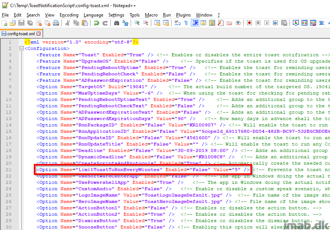Save the currently recorded macro icon
Image resolution: width=330 pixels, height=230 pixels.
click(284, 23)
